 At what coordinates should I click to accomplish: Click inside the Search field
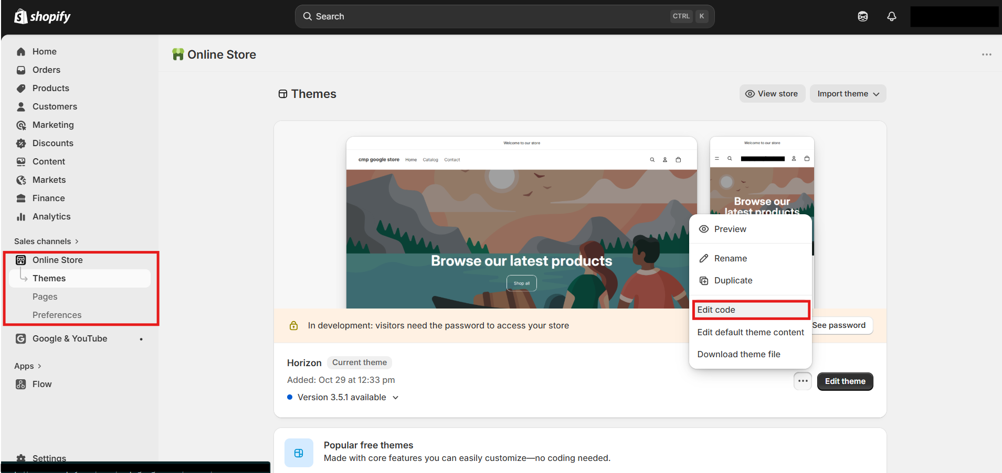pos(504,16)
